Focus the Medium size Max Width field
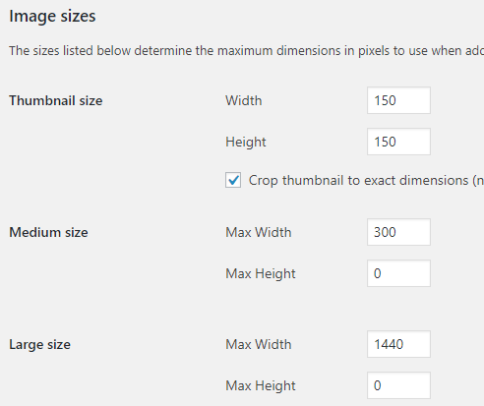Image resolution: width=484 pixels, height=406 pixels. [398, 232]
